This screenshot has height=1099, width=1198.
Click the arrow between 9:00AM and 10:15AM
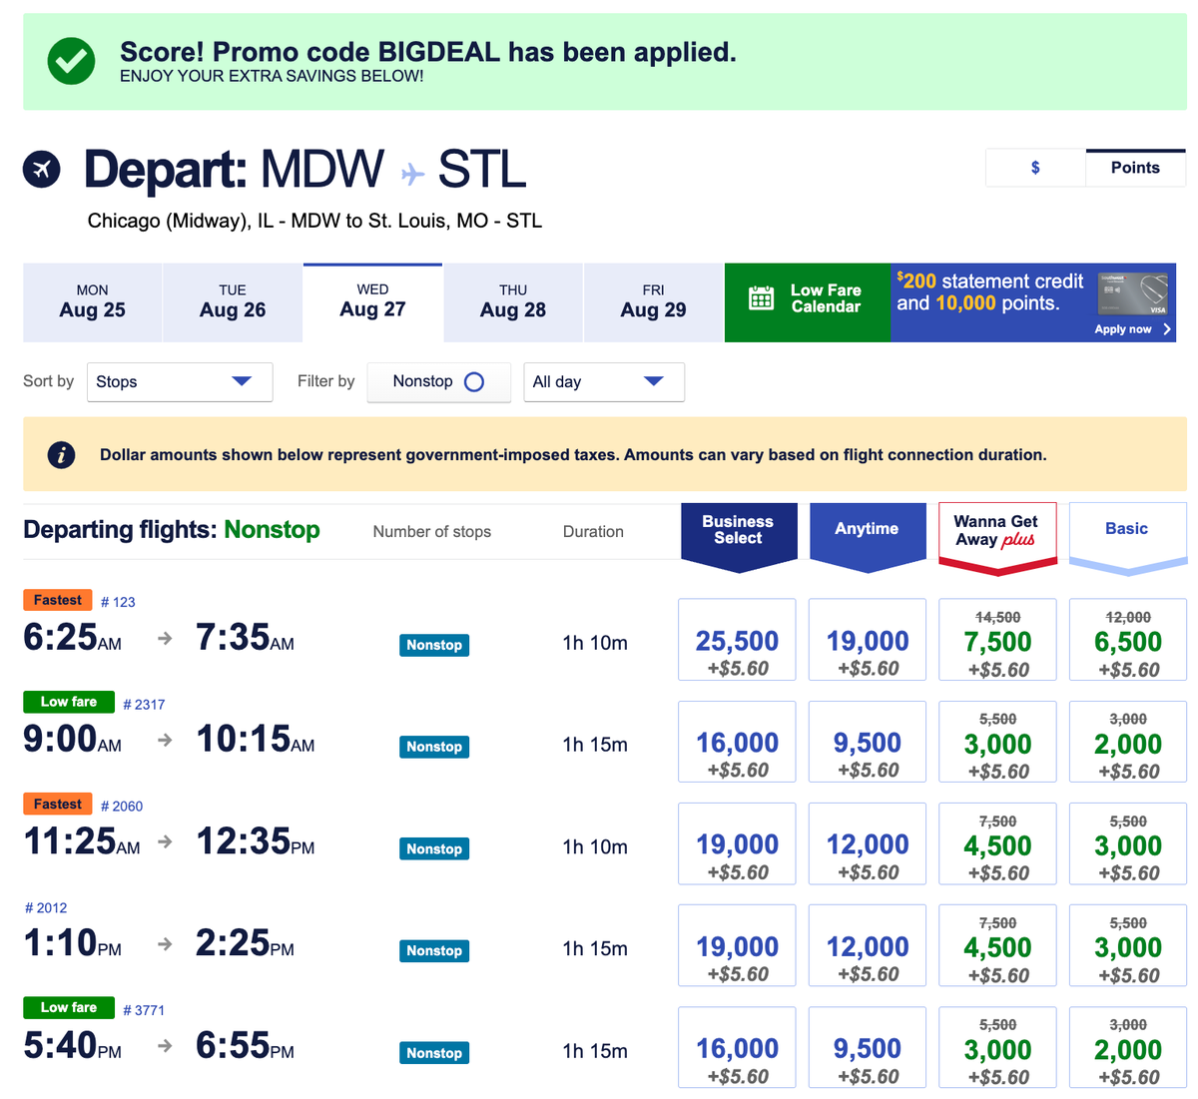(166, 740)
